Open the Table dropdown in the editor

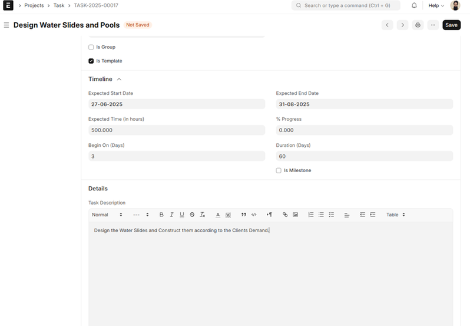(x=395, y=215)
